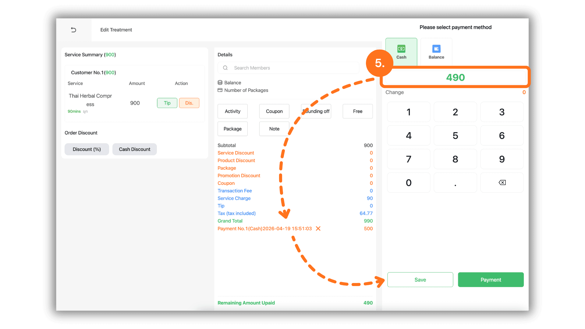Click the Grand Total label
585x329 pixels.
[x=230, y=221]
